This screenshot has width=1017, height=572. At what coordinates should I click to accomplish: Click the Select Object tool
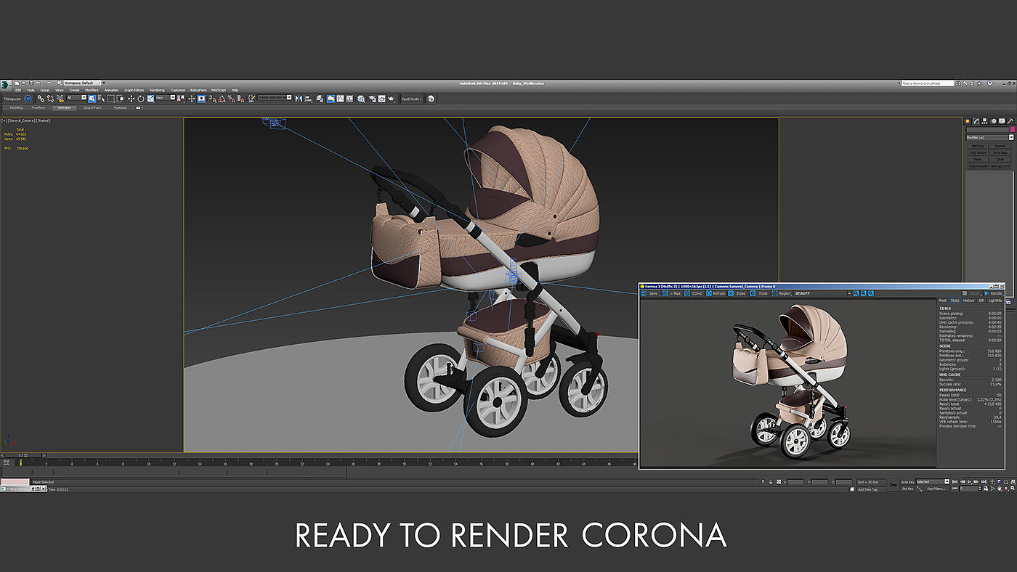coord(92,99)
